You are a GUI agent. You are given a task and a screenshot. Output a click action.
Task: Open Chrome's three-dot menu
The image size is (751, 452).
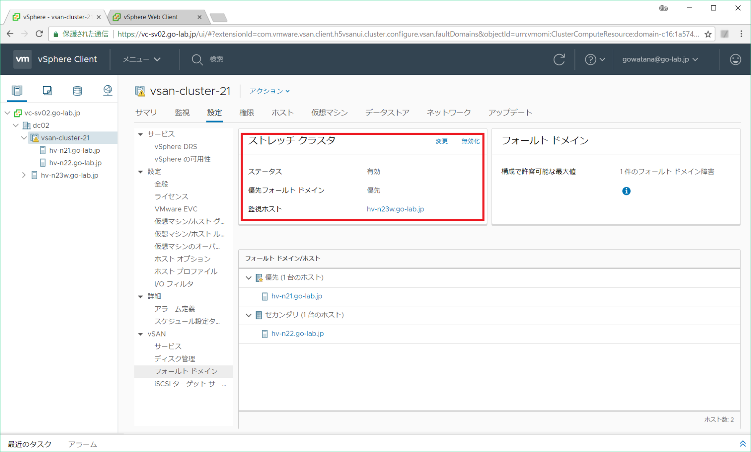(x=741, y=34)
